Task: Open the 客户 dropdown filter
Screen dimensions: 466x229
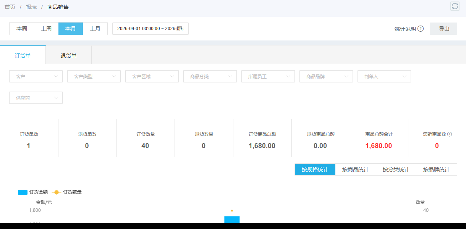Action: click(36, 76)
